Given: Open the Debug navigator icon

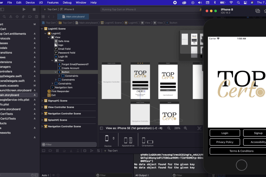Looking at the screenshot, I should coord(23,16).
